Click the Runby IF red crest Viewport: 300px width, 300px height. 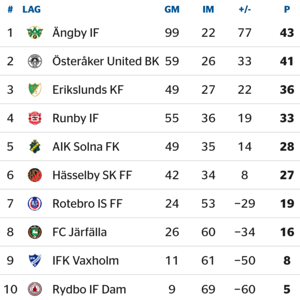coord(35,118)
